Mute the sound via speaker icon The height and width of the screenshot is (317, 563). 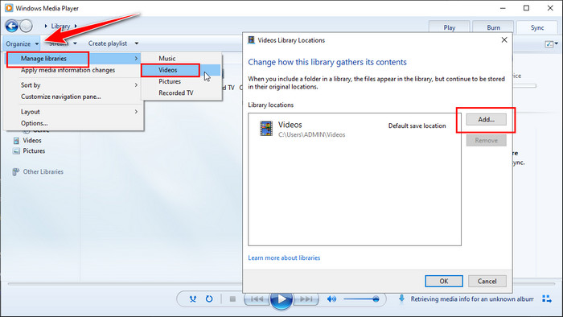[x=331, y=298]
